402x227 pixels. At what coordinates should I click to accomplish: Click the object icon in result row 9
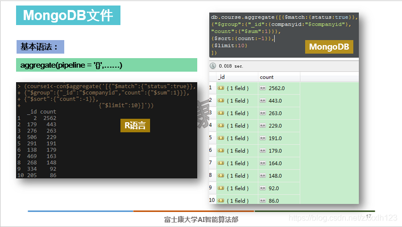click(221, 188)
